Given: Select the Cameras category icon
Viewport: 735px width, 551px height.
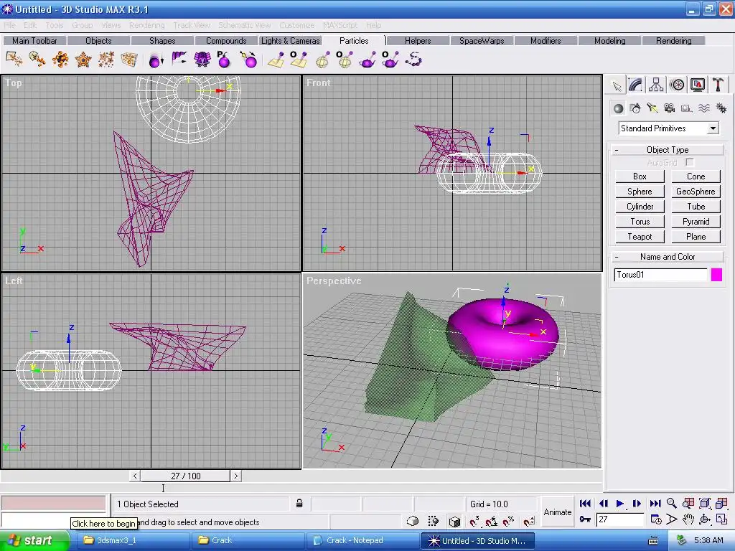Looking at the screenshot, I should pos(670,109).
